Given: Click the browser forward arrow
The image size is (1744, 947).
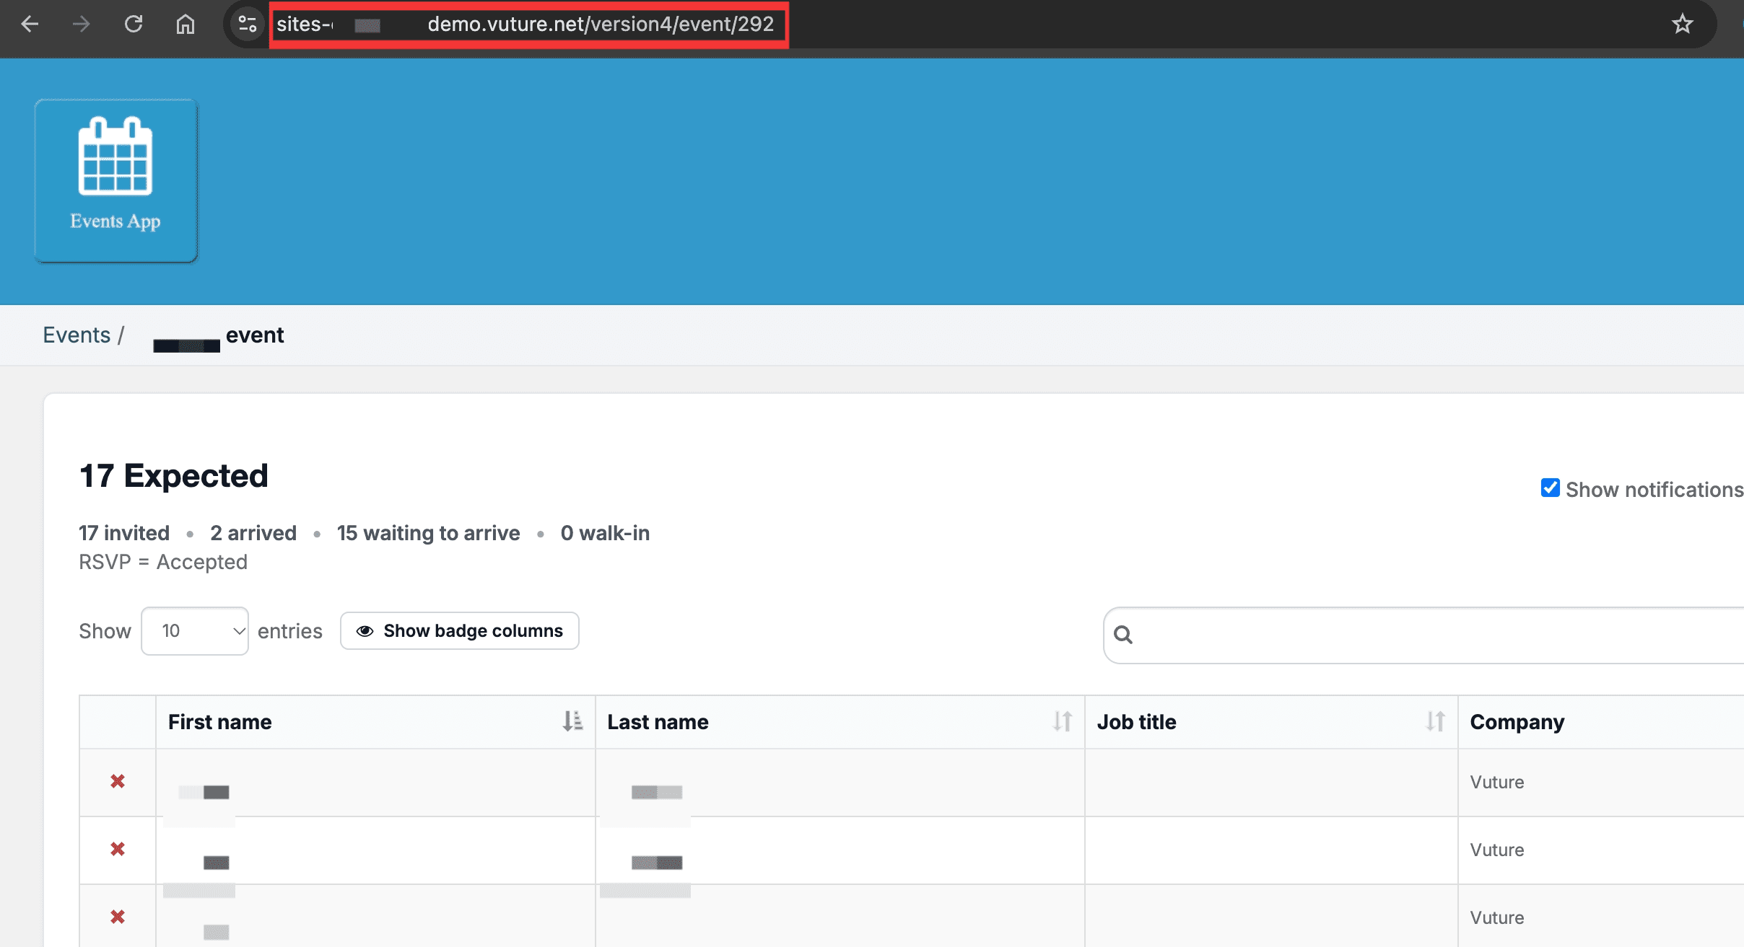Looking at the screenshot, I should (x=81, y=24).
